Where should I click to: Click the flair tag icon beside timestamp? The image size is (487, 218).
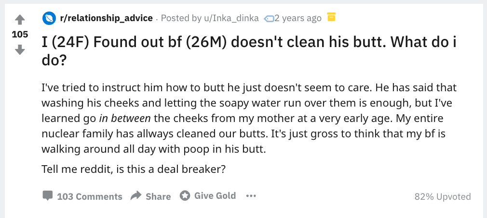pos(269,19)
